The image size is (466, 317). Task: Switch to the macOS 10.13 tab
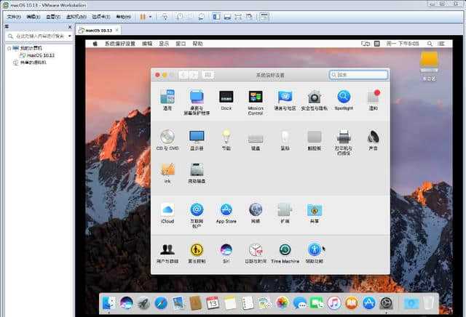[98, 31]
